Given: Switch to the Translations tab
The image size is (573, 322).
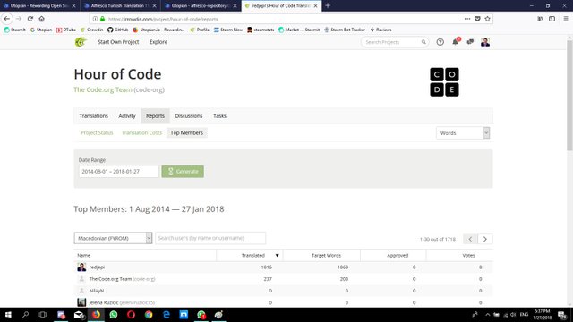Looking at the screenshot, I should 93,115.
